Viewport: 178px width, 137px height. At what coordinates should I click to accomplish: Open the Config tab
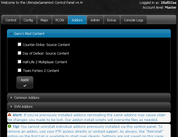click(28, 20)
